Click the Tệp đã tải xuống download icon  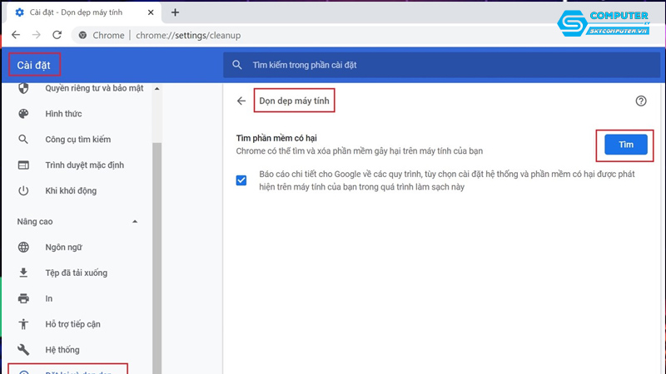pyautogui.click(x=23, y=273)
